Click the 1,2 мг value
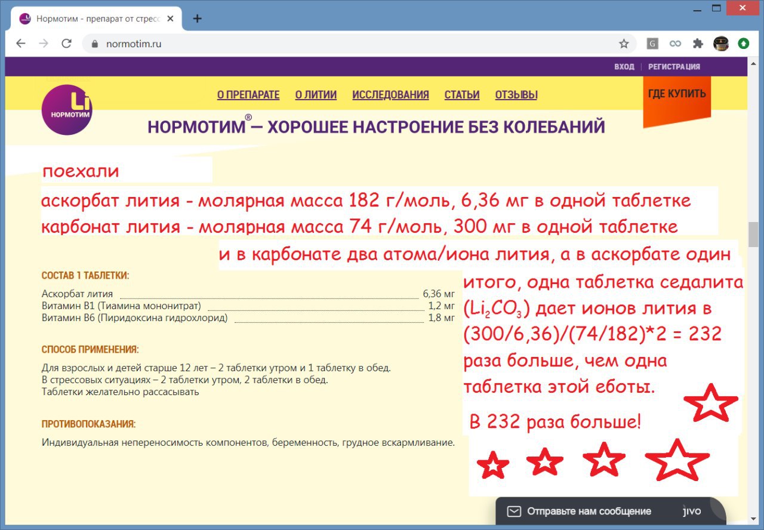764x530 pixels. tap(442, 306)
